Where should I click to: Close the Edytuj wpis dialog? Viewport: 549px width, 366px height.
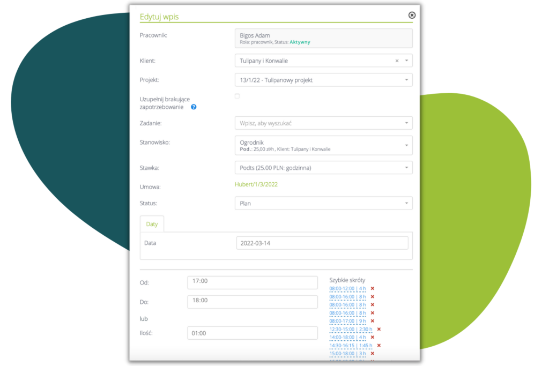(x=412, y=15)
